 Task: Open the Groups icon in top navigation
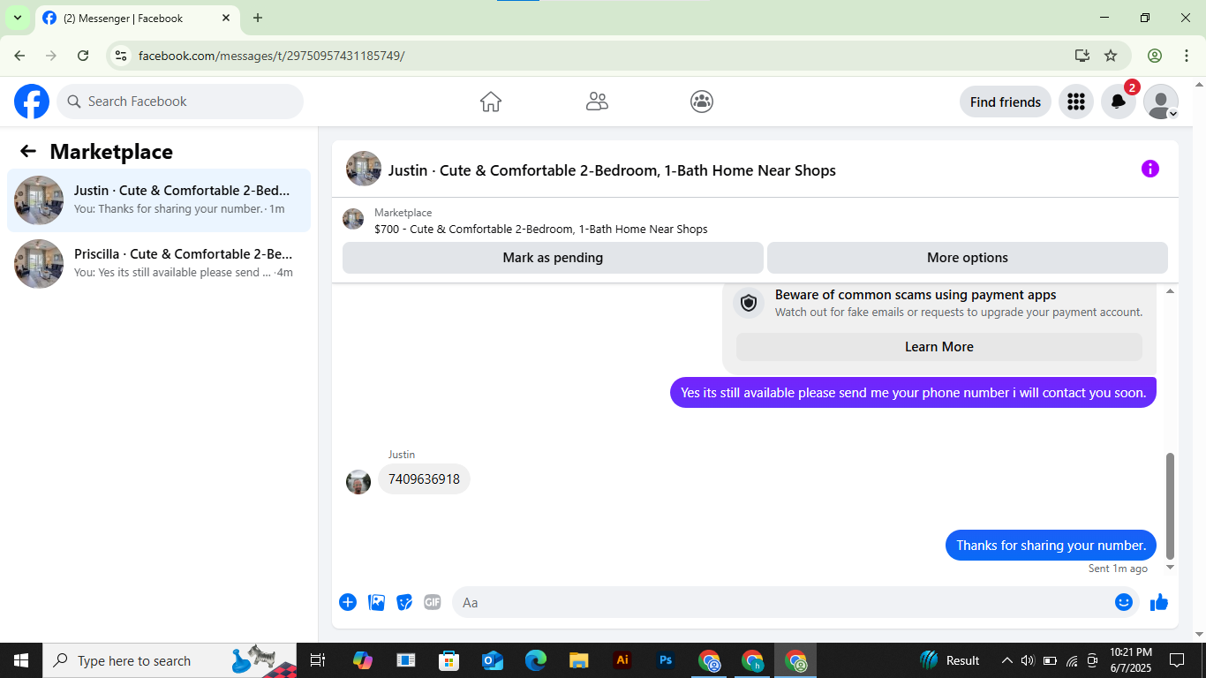(702, 102)
